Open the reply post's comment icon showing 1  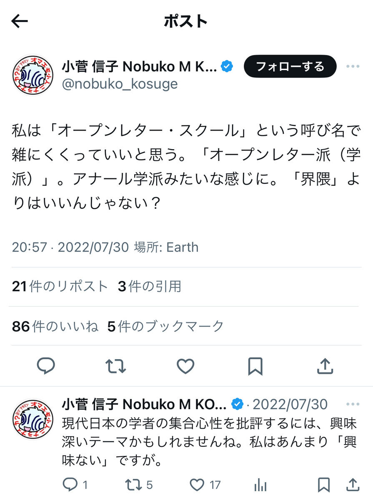tap(75, 485)
